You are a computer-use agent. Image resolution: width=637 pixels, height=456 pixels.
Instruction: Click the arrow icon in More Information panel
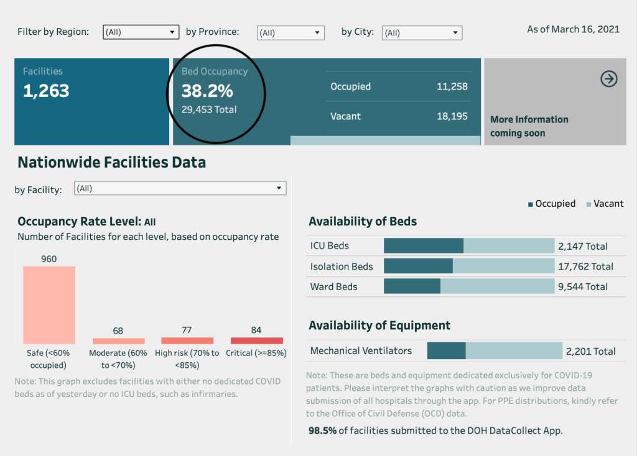pyautogui.click(x=608, y=79)
